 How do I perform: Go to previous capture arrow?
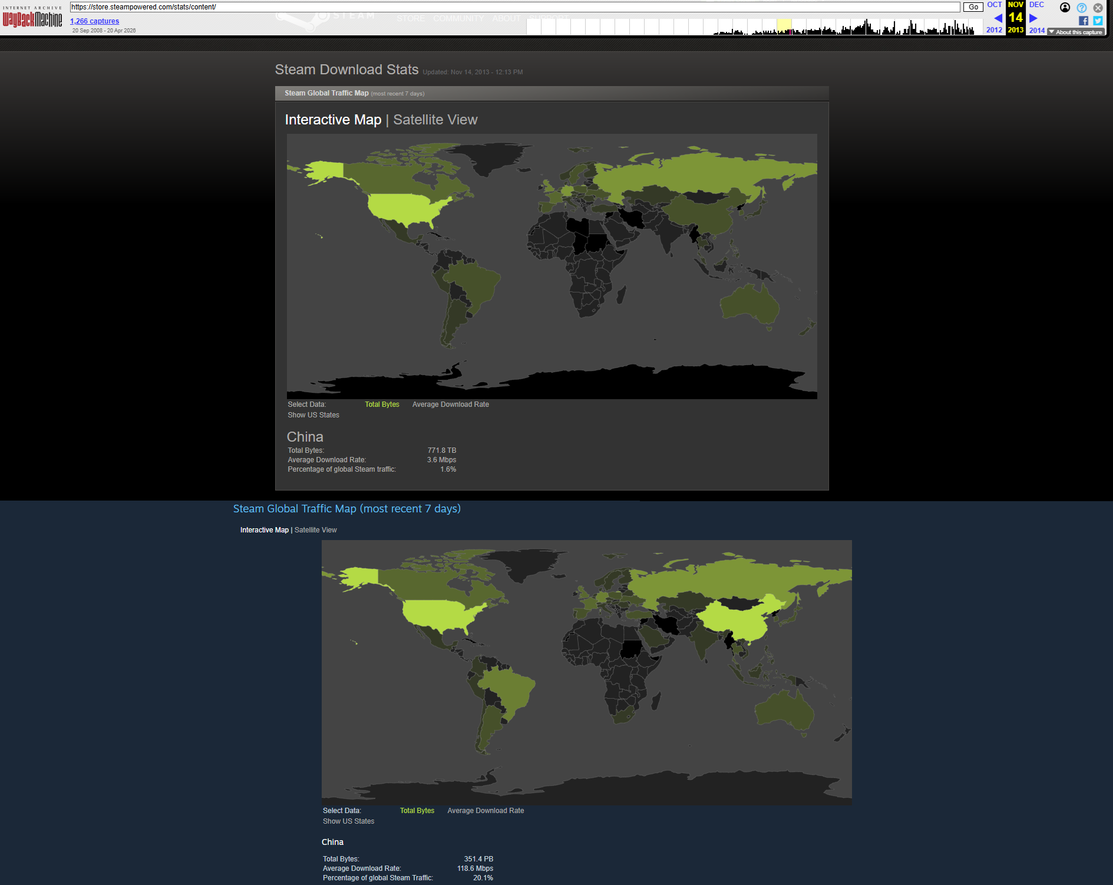coord(998,18)
